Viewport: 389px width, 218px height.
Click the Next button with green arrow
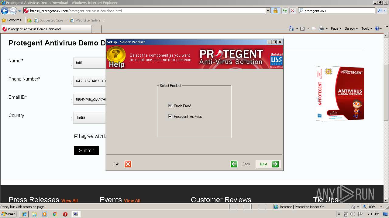268,164
